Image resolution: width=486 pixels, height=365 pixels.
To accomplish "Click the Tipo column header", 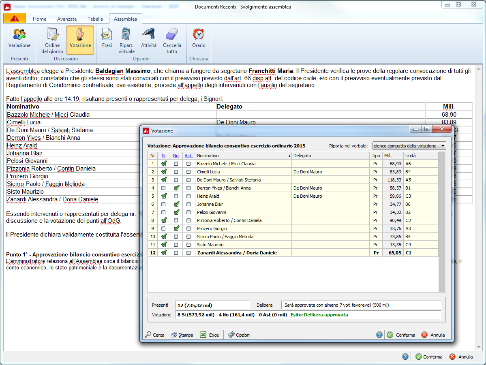I will coord(376,156).
